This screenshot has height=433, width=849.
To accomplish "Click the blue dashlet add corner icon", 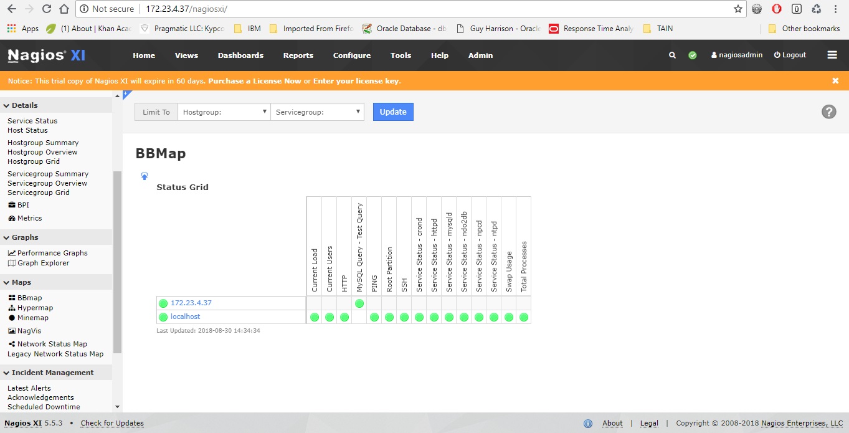I will (x=126, y=94).
